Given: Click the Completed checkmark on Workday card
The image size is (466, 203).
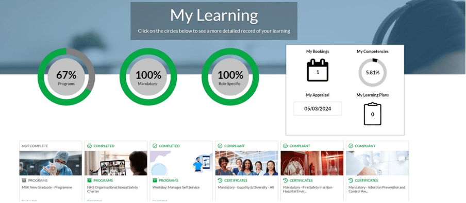Looking at the screenshot, I should tap(155, 146).
